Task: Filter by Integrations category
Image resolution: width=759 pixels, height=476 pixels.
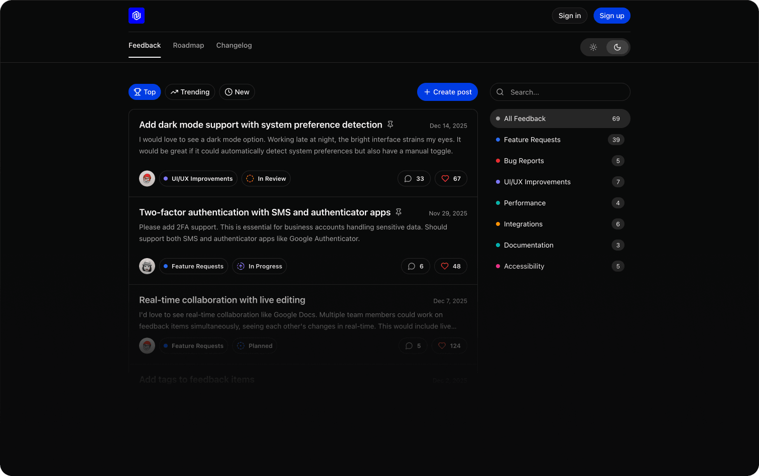Action: pos(560,224)
